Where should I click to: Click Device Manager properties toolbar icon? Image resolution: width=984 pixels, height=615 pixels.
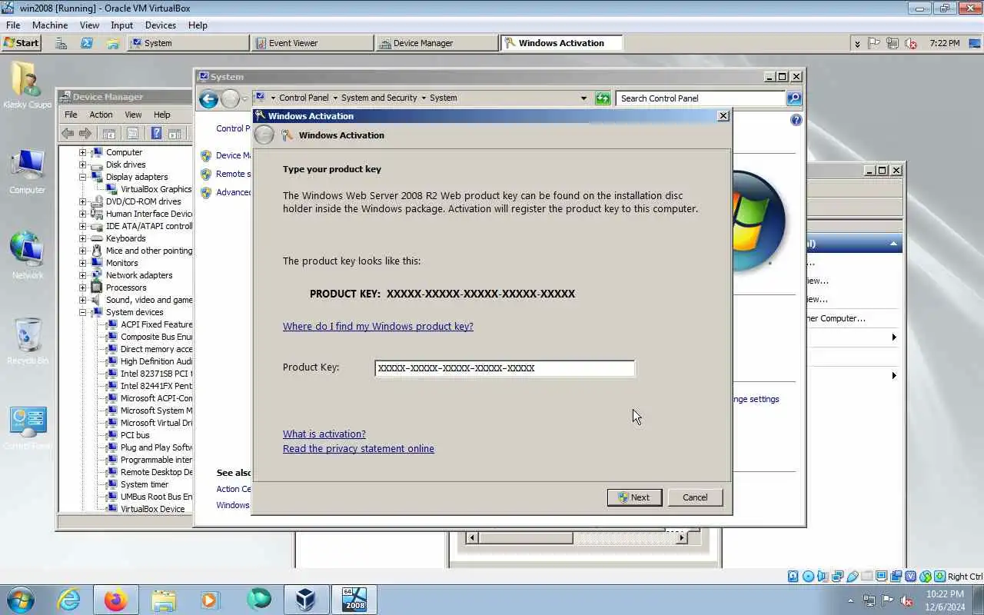click(x=132, y=133)
